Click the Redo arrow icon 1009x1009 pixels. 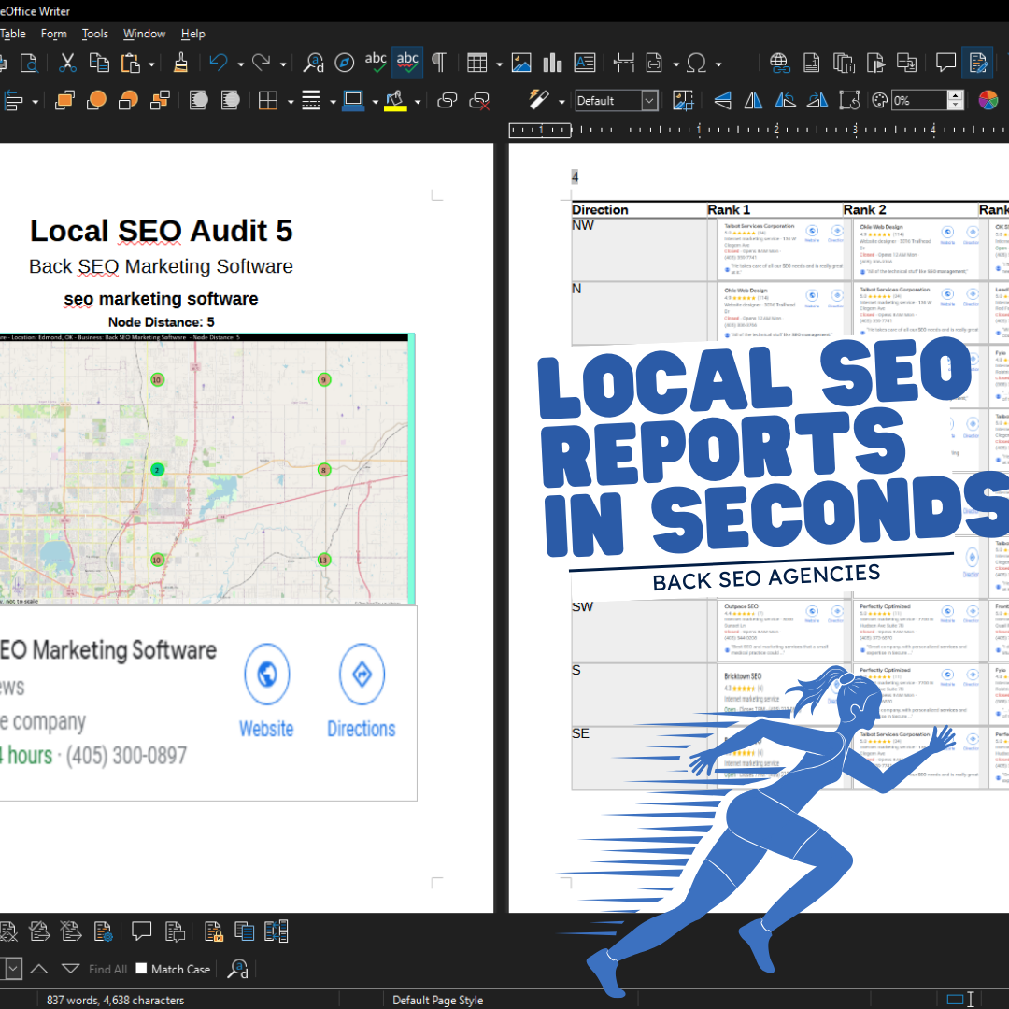point(262,64)
